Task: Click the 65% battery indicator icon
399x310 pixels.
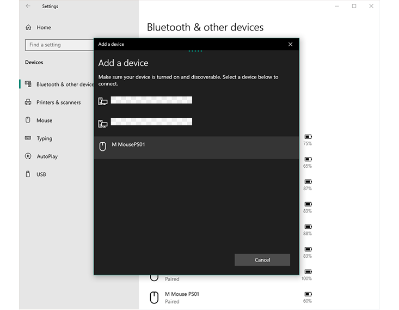Action: 308,159
